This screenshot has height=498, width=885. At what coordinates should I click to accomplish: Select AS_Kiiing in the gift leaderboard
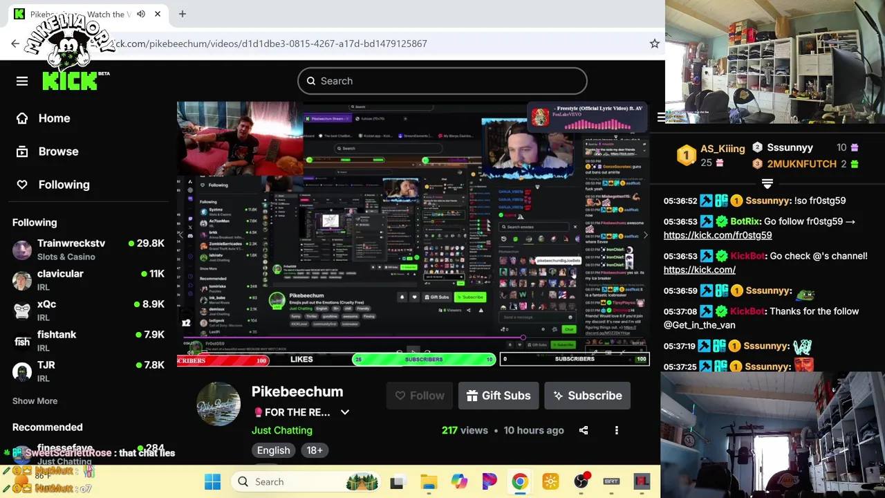[723, 149]
